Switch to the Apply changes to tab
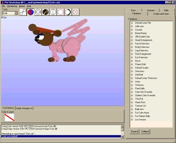176x143 pixels. (24, 108)
